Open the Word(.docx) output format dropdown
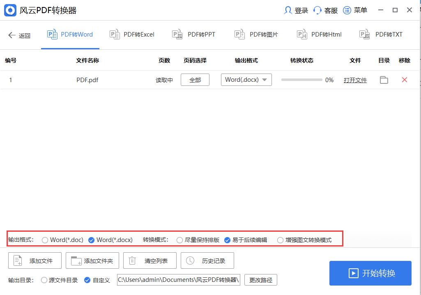The width and height of the screenshot is (421, 295). point(246,80)
